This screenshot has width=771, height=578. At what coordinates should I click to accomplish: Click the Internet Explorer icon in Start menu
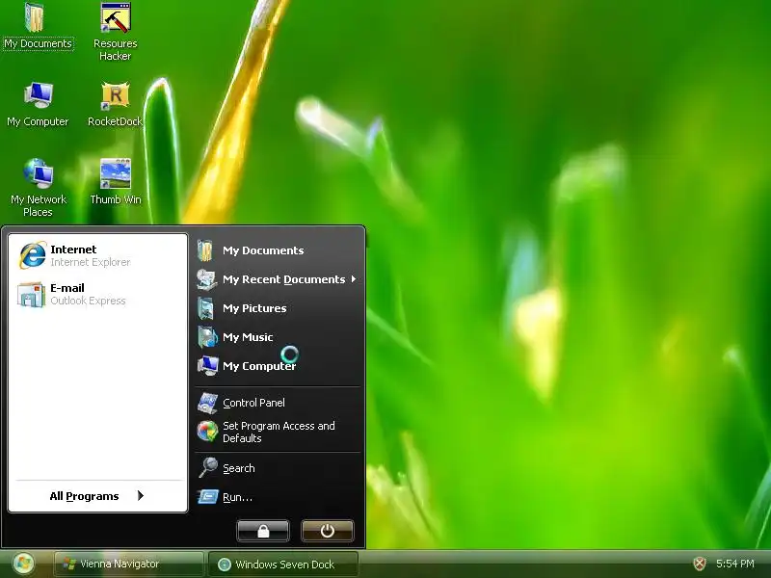point(33,255)
